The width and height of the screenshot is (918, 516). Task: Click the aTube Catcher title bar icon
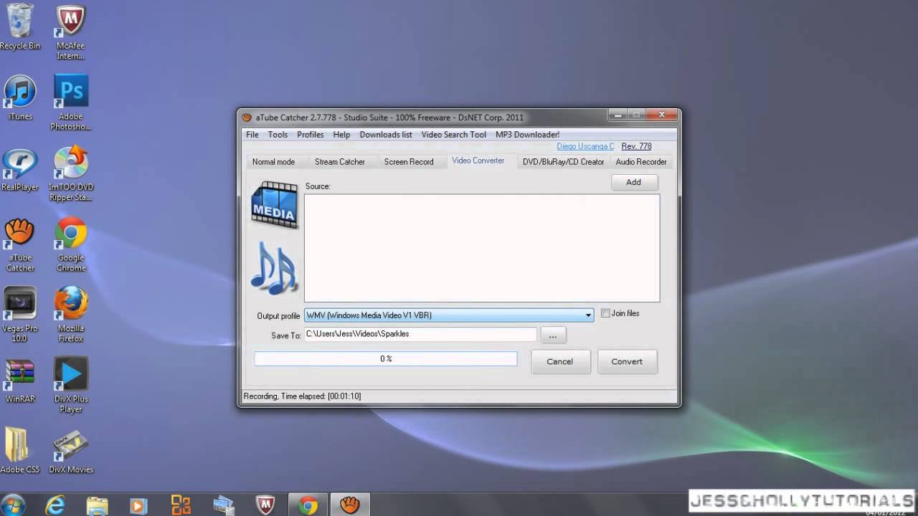tap(247, 118)
